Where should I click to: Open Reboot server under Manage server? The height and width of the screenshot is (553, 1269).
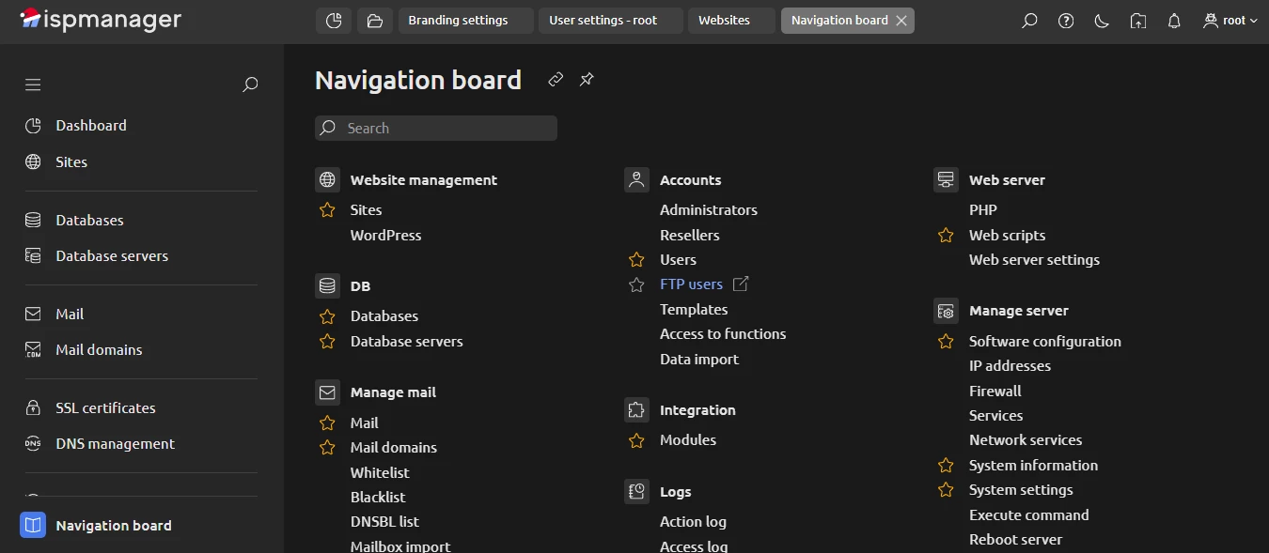click(x=1016, y=539)
